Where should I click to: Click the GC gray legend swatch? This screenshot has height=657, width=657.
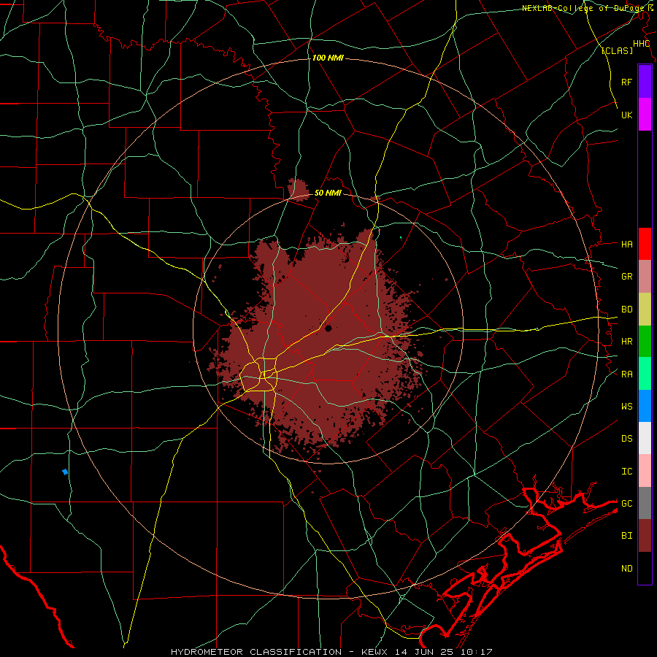(x=645, y=503)
